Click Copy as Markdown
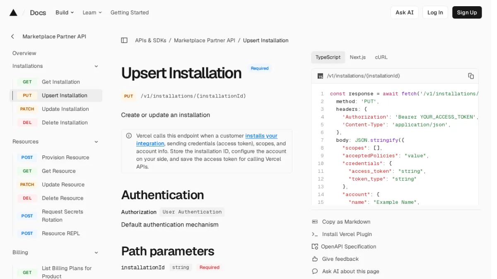This screenshot has height=279, width=497. 346,222
